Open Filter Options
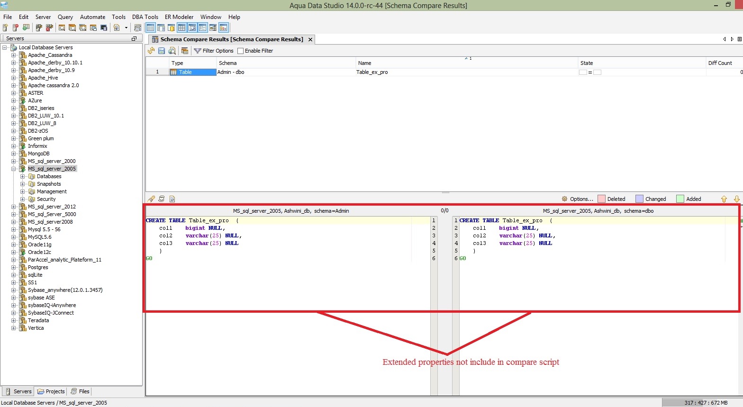The image size is (743, 407). 214,51
